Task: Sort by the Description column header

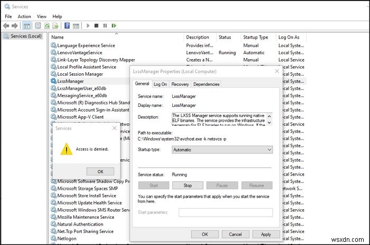Action: [x=200, y=37]
